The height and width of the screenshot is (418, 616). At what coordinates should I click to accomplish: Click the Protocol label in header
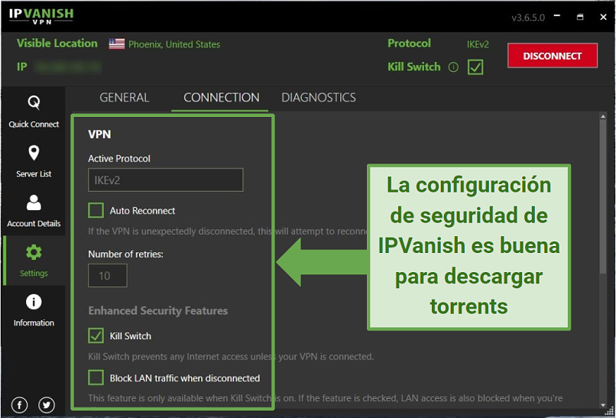click(x=409, y=44)
